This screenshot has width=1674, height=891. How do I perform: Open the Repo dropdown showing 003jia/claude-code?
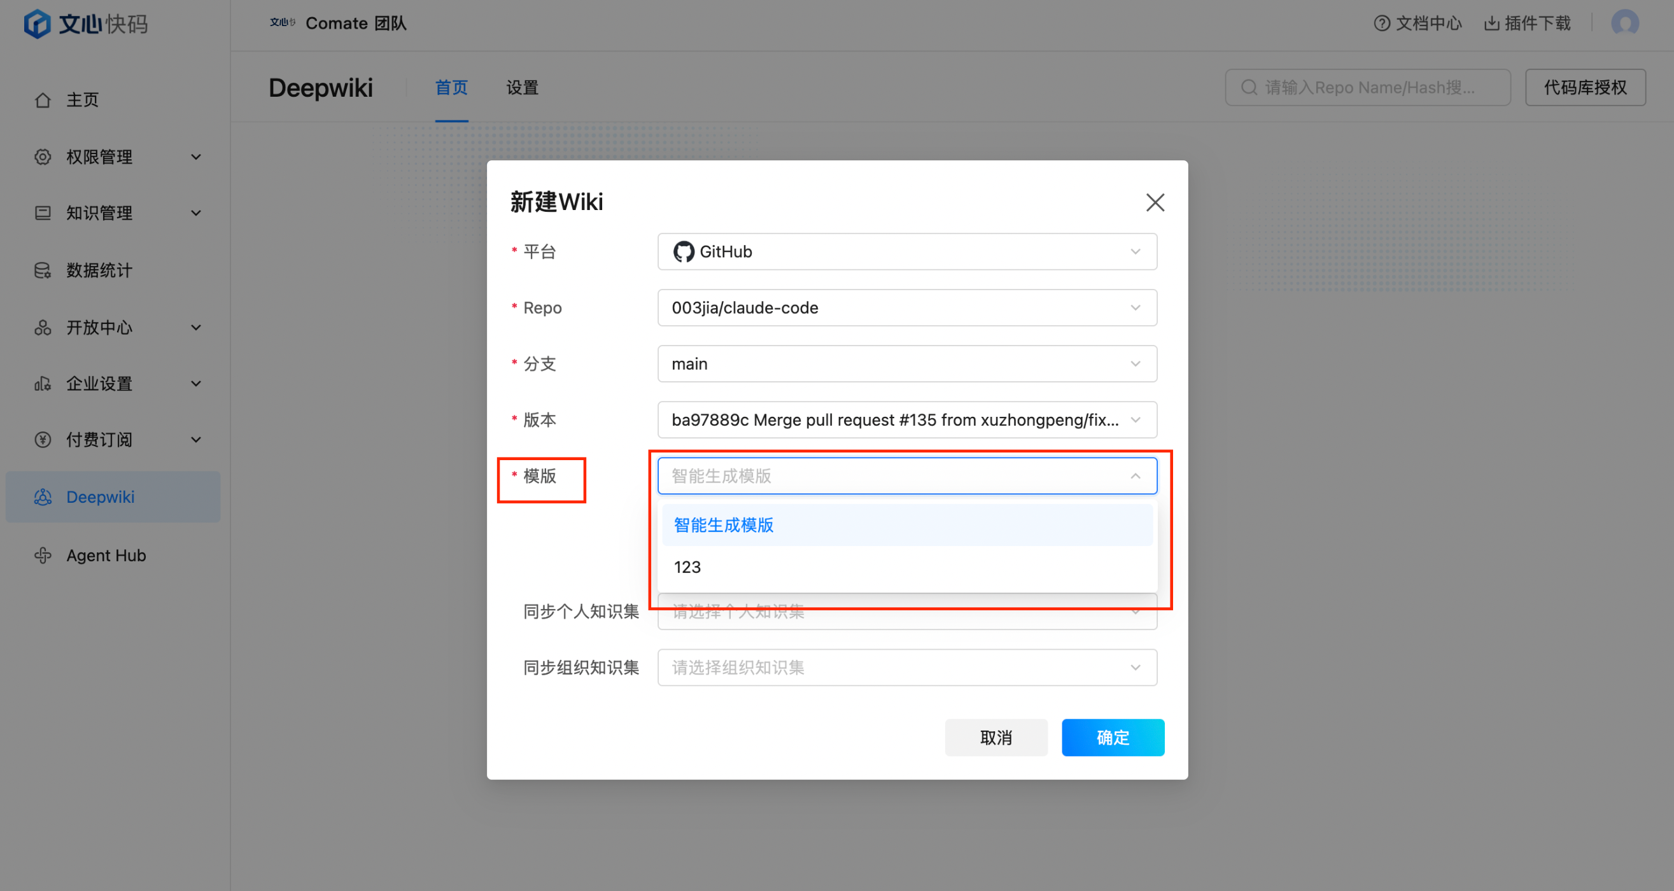907,307
